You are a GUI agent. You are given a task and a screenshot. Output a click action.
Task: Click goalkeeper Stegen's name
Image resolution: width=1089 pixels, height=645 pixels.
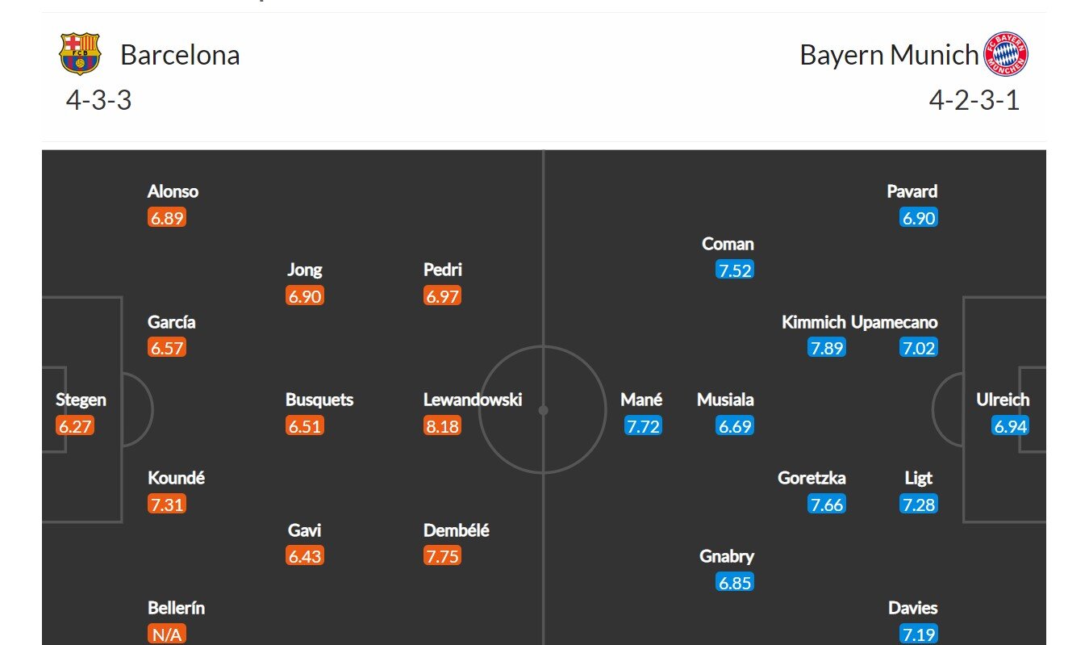point(81,400)
